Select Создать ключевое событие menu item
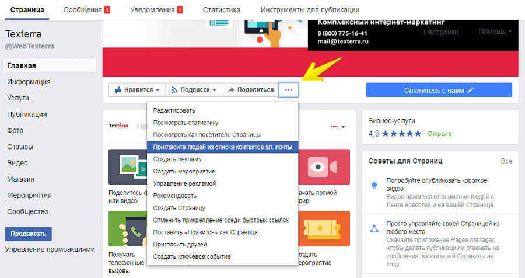 [222, 256]
